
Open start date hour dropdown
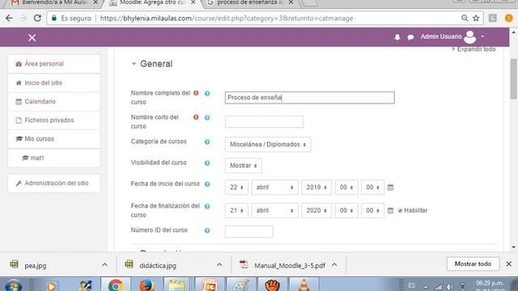pos(346,188)
